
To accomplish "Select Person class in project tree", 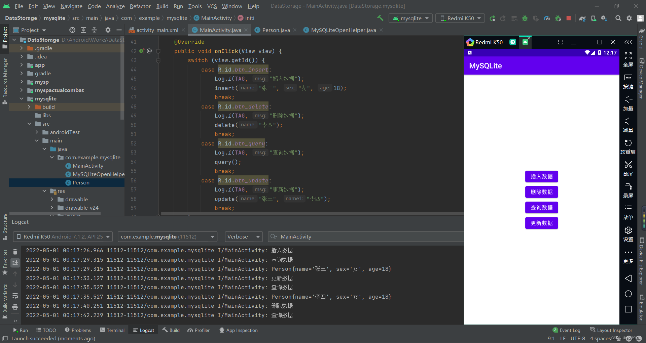I will point(81,183).
